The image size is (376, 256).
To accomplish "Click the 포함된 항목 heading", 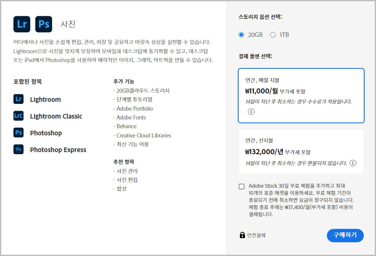I will tap(28, 82).
